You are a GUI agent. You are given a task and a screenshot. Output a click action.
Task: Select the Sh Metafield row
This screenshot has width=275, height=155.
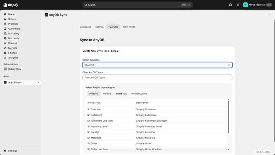click(156, 138)
